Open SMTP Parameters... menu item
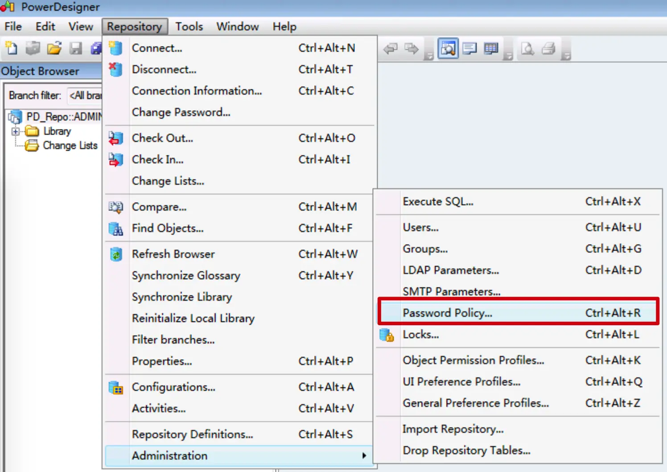Viewport: 667px width, 472px height. [x=518, y=291]
